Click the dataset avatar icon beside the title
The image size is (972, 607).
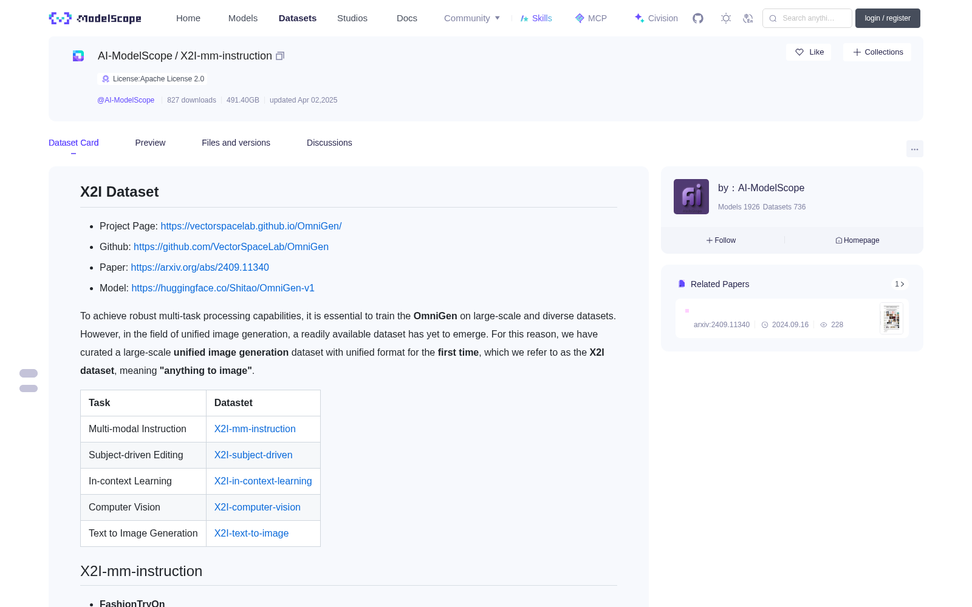click(x=78, y=56)
